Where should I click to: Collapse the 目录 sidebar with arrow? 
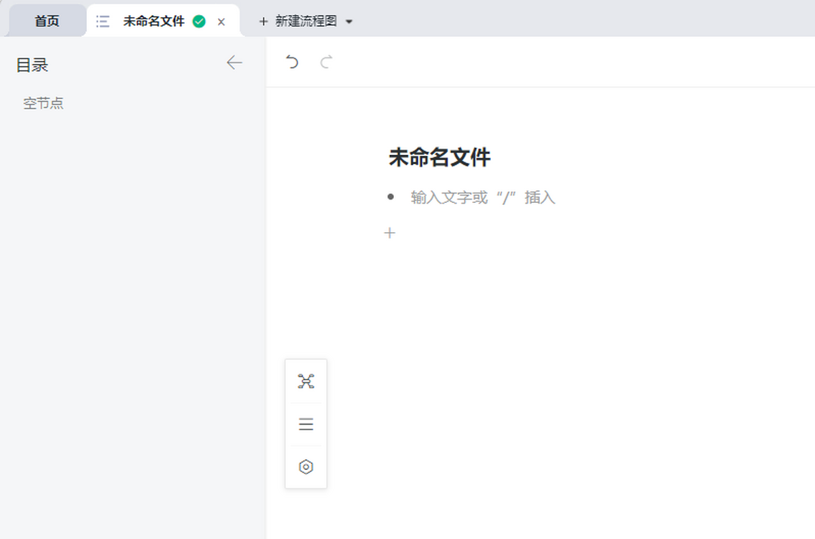[x=234, y=63]
